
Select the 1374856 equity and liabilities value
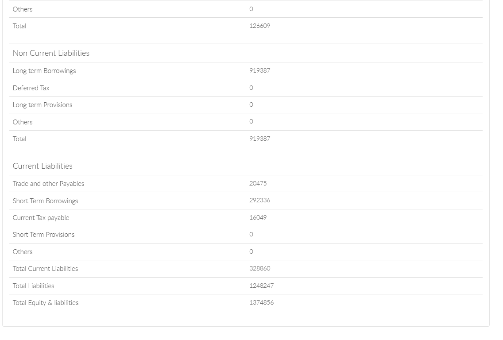[x=261, y=302]
